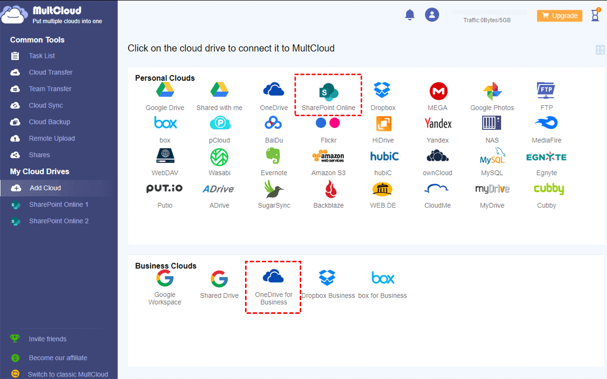Click the orange Upgrade button

[559, 16]
